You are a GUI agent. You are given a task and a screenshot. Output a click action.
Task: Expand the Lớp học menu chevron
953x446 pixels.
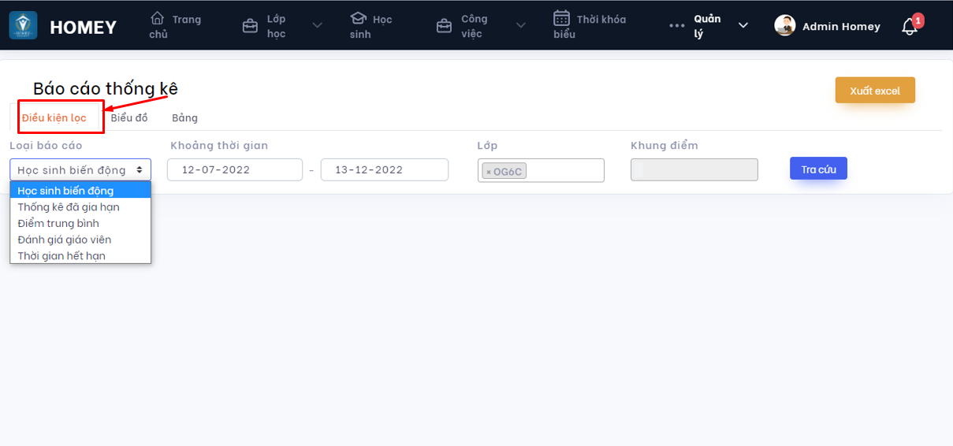pos(317,25)
